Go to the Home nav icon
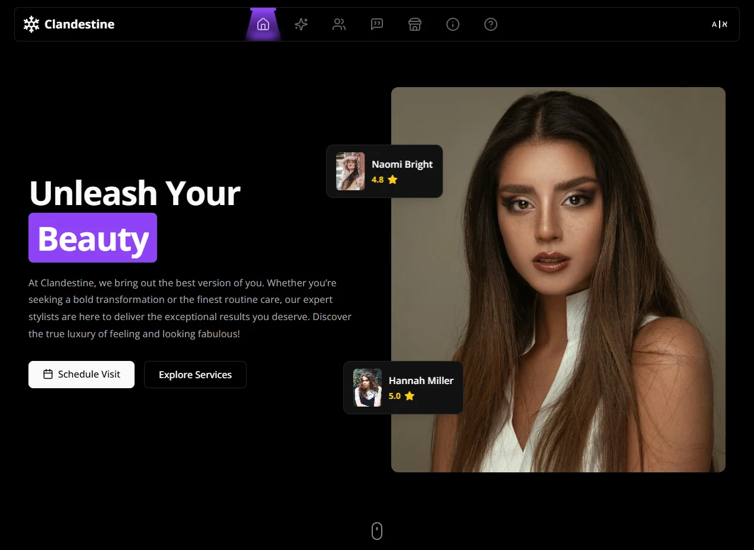Screen dimensions: 754x550 click(263, 24)
